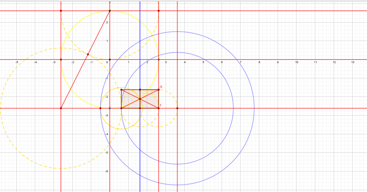Select the point on the slanted red segment
This screenshot has height=192, width=367.
tap(88, 54)
